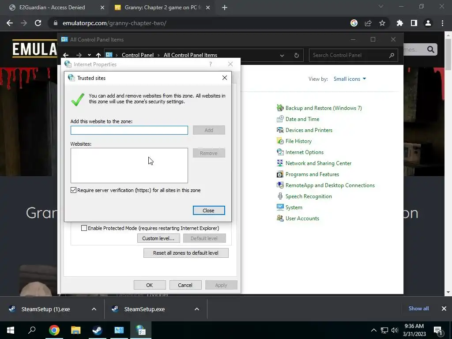Open Google account icon in address bar

coord(354,23)
